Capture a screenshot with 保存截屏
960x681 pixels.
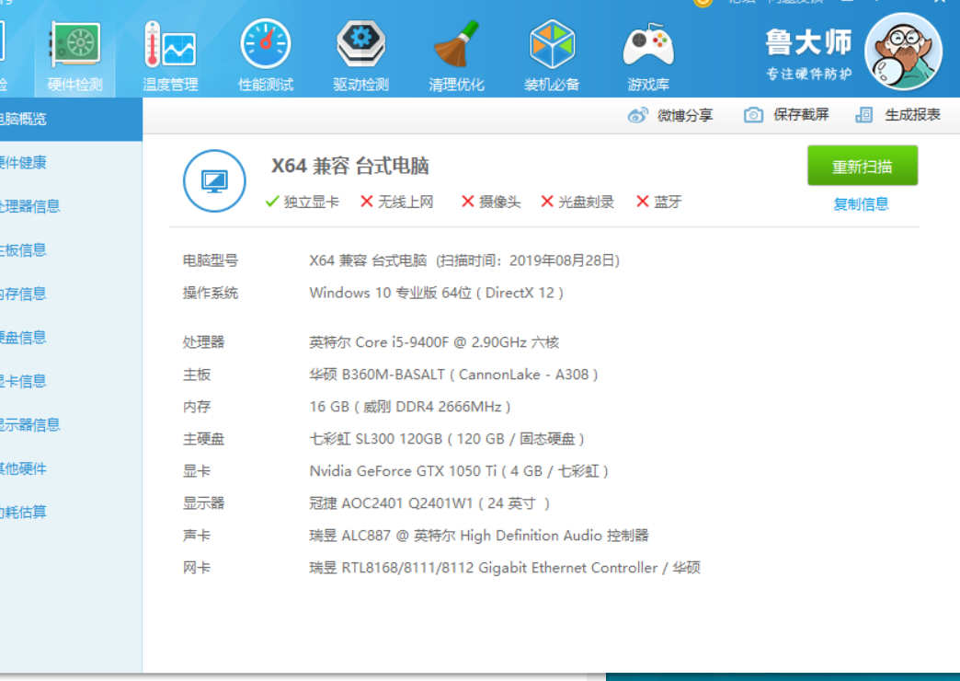click(x=786, y=115)
